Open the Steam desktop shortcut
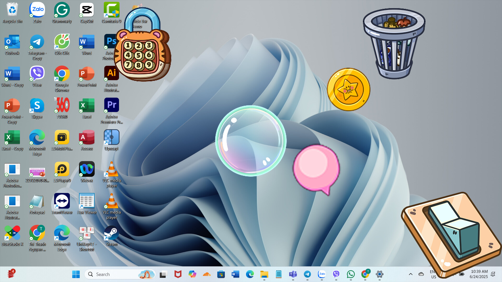The height and width of the screenshot is (282, 502). click(111, 233)
